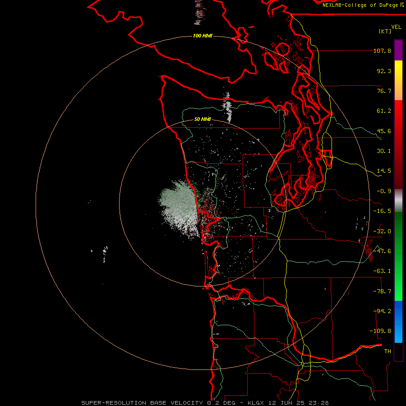Select the 30.1 velocity scale value

coord(384,151)
